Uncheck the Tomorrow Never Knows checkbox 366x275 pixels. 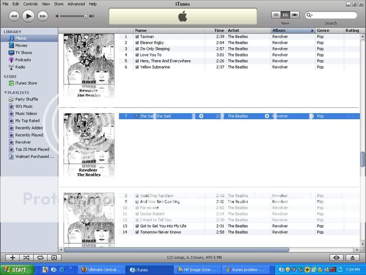(137, 232)
